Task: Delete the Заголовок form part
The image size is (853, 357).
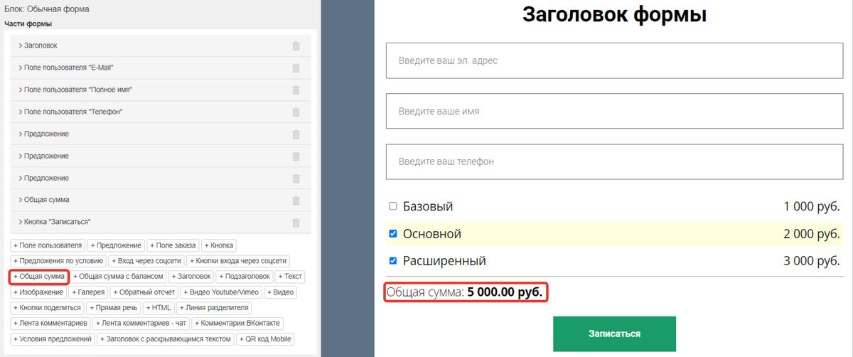Action: (x=296, y=46)
